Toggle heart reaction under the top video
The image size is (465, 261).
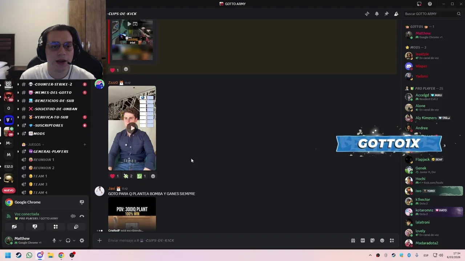pos(114,70)
